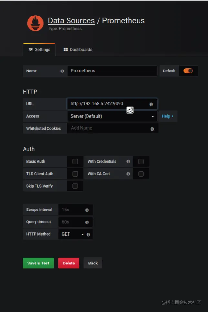Switch to the Settings tab
The height and width of the screenshot is (312, 208).
click(x=39, y=50)
